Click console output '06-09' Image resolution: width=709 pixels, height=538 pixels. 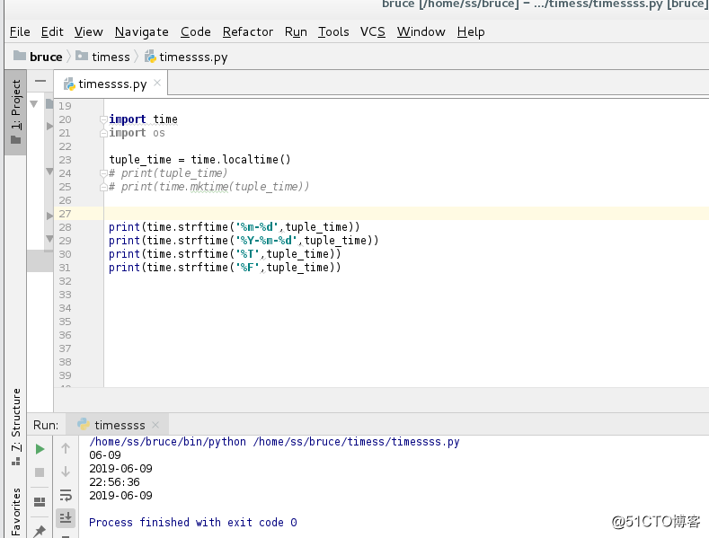pyautogui.click(x=105, y=455)
